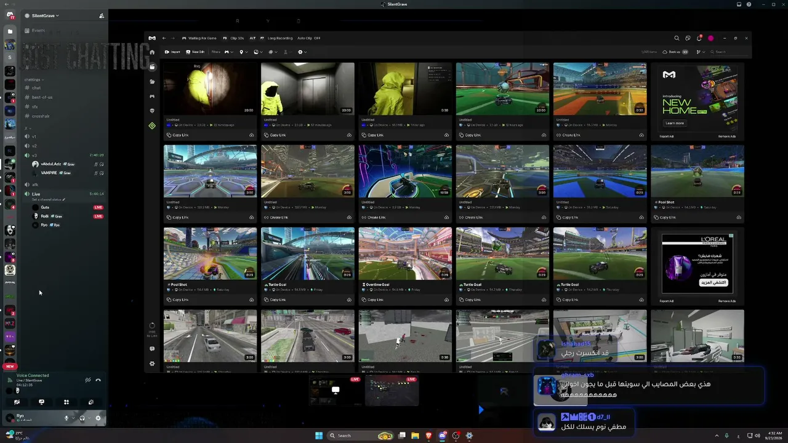Click the Import button in Medal toolbar

[172, 52]
